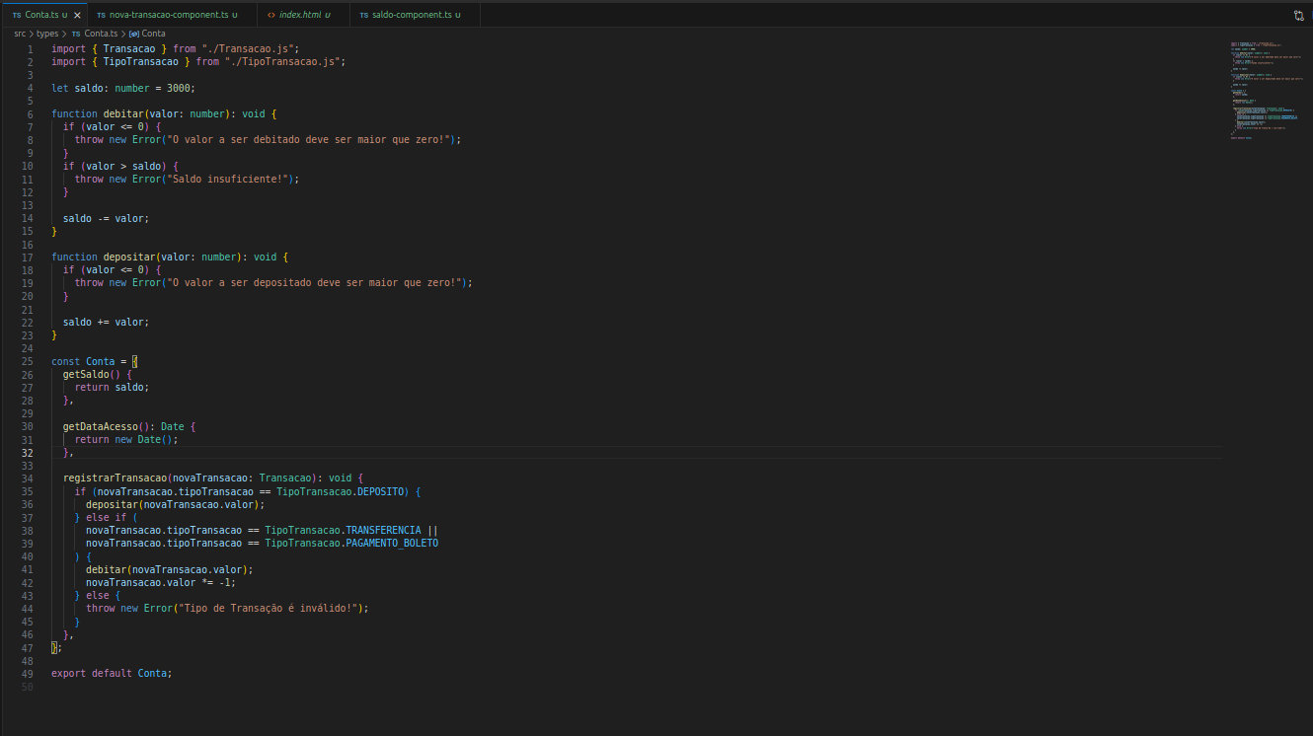This screenshot has height=736, width=1313.
Task: Click the TipoTransacao.PAGAMENTO_BOLETO reference
Action: pos(351,543)
